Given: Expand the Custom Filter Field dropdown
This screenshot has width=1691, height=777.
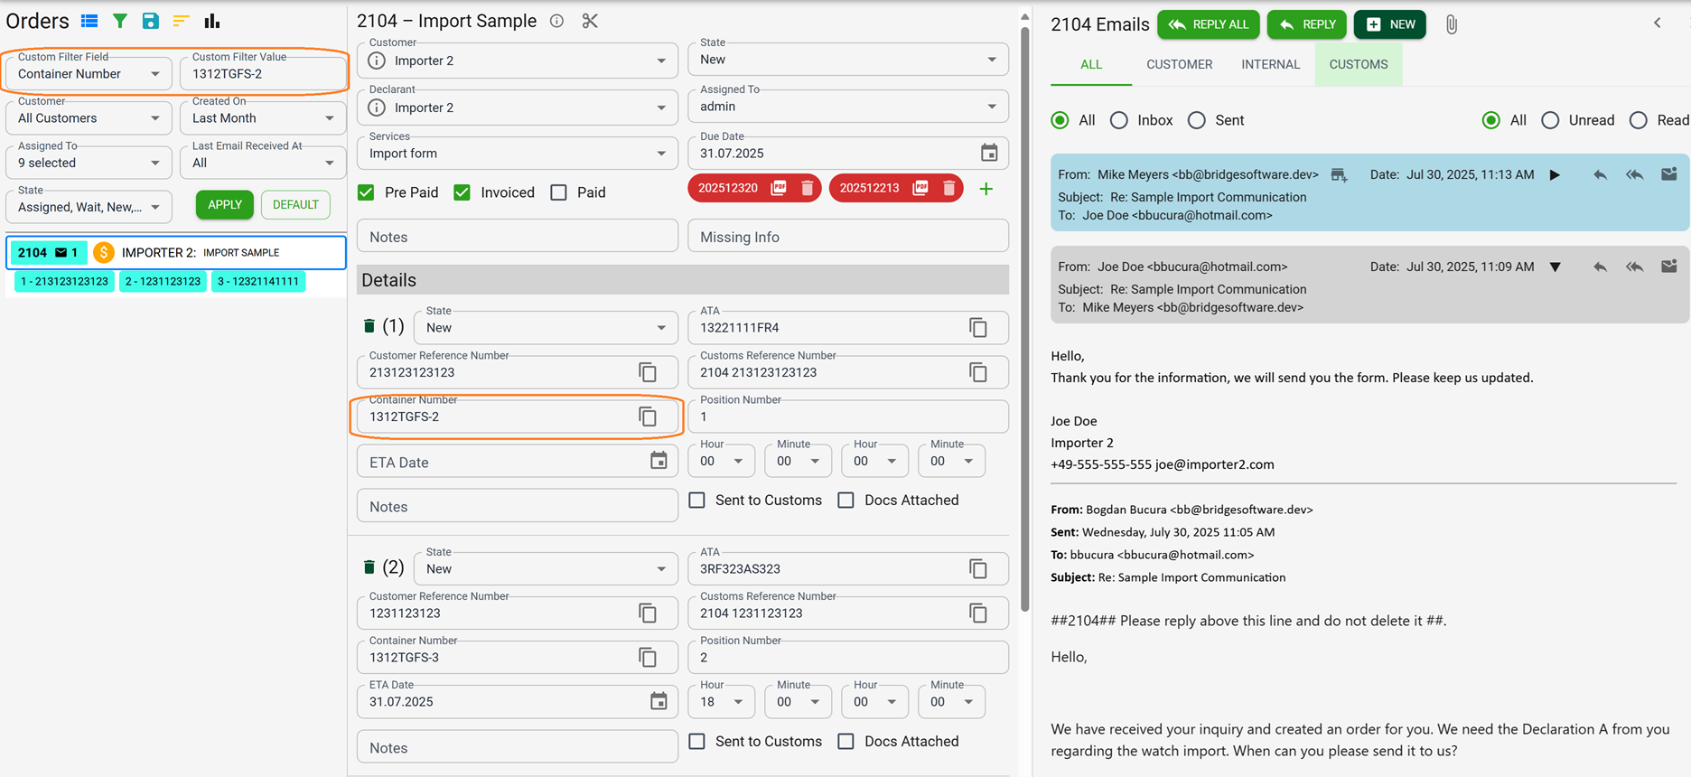Looking at the screenshot, I should tap(154, 74).
